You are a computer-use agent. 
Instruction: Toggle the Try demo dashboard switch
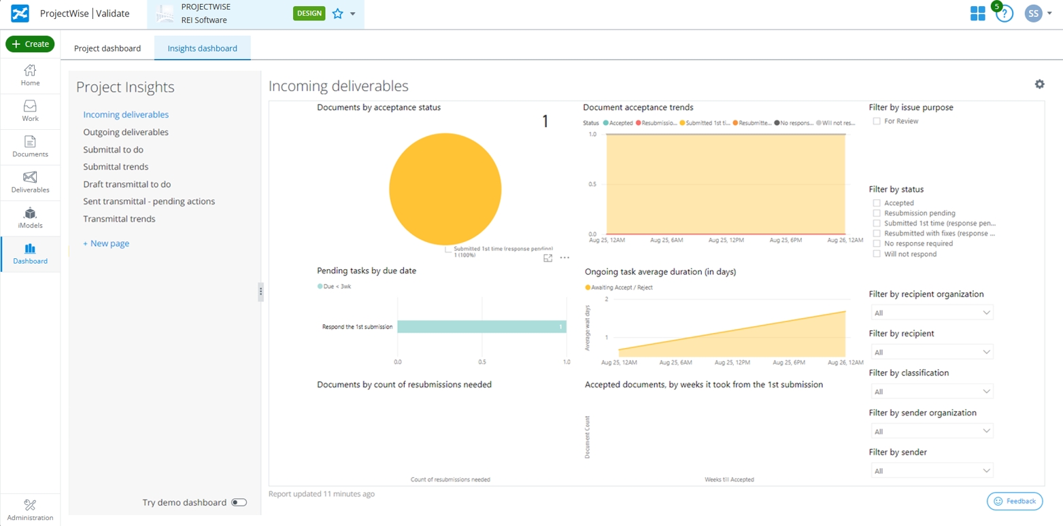point(239,503)
